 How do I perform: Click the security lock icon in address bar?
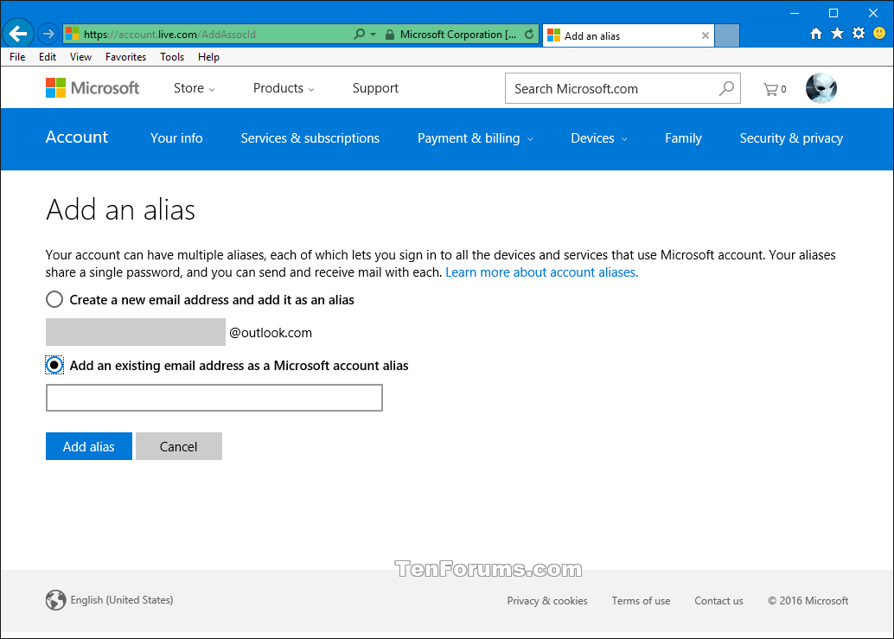[x=389, y=35]
